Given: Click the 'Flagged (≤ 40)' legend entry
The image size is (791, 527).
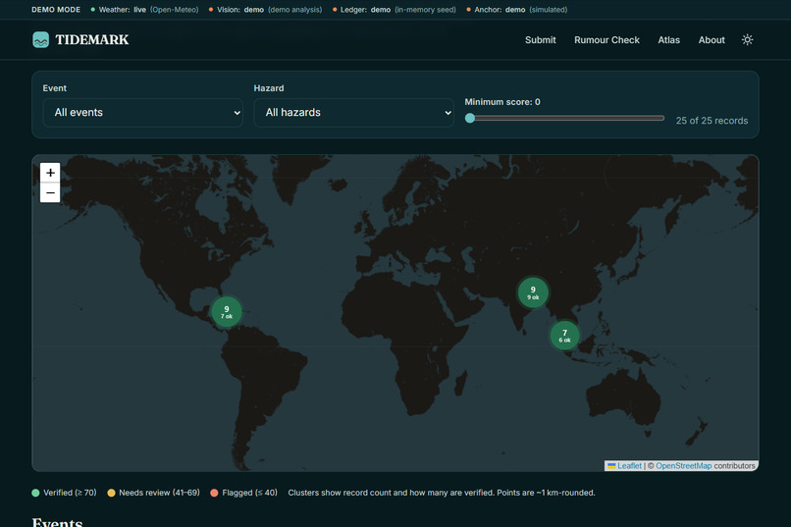Looking at the screenshot, I should tap(244, 493).
